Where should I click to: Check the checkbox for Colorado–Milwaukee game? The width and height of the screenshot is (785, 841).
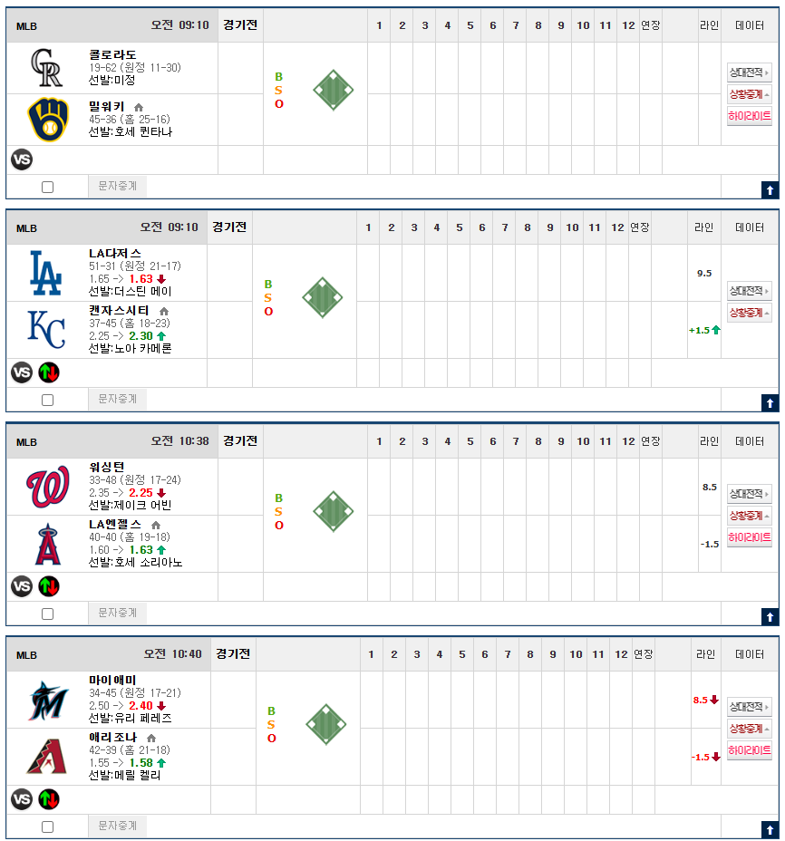click(48, 188)
